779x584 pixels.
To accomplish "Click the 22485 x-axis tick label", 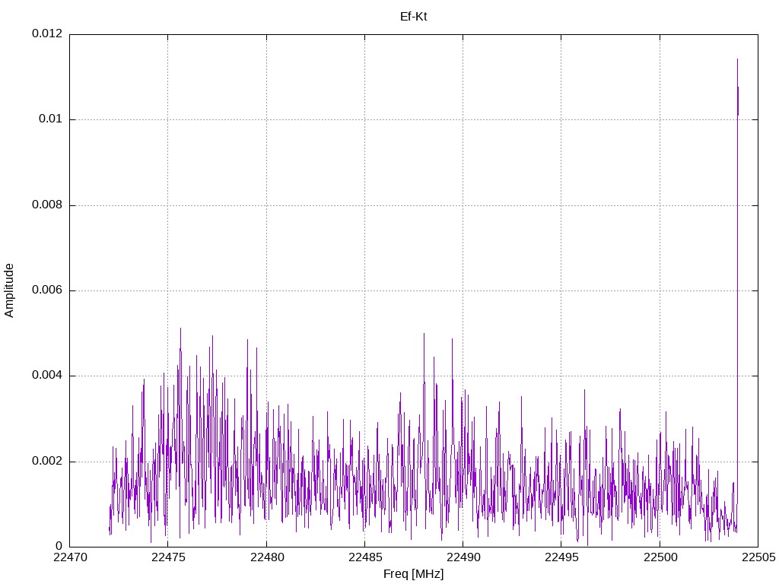I will point(364,557).
